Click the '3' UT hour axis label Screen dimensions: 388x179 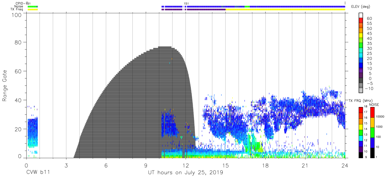pyautogui.click(x=66, y=165)
